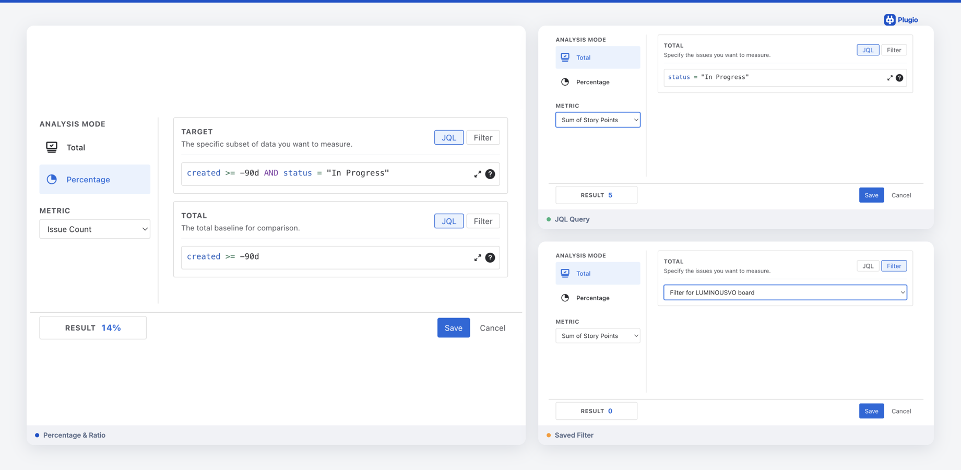Open the Issue Count metric dropdown
Image resolution: width=961 pixels, height=470 pixels.
click(95, 229)
